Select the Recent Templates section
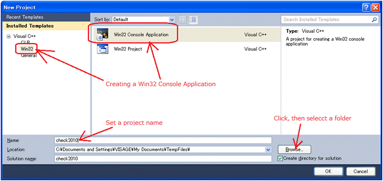Viewport: 383px width, 181px height. point(25,17)
